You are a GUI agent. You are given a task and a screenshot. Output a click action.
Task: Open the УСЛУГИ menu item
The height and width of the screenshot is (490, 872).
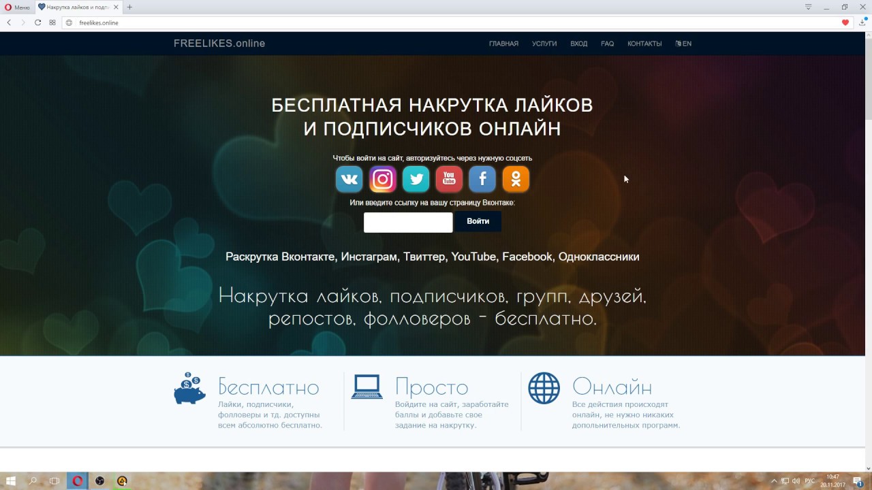coord(544,44)
